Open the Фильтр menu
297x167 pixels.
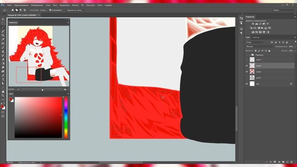coord(75,5)
